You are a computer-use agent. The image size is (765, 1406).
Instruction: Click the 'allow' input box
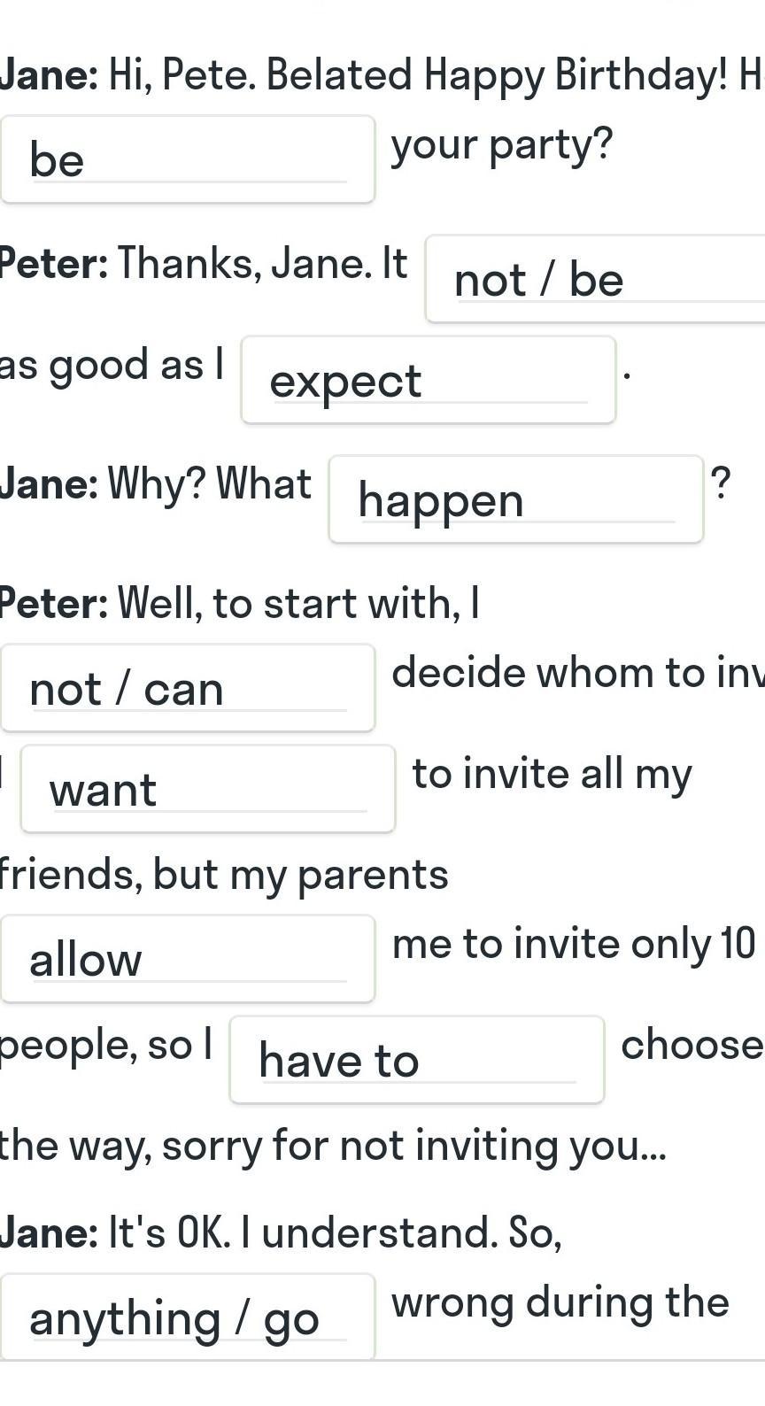[188, 959]
